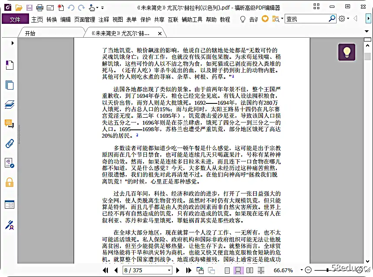Open the 页面管理 ribbon tab
Screen dimensions: 373x277
point(84,19)
